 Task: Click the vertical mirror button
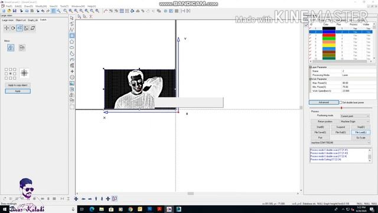point(22,47)
